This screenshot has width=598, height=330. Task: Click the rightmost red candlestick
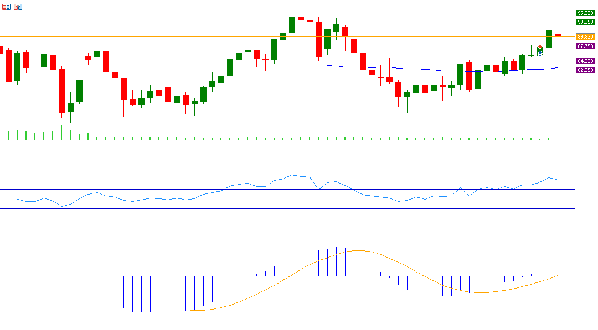tap(558, 35)
